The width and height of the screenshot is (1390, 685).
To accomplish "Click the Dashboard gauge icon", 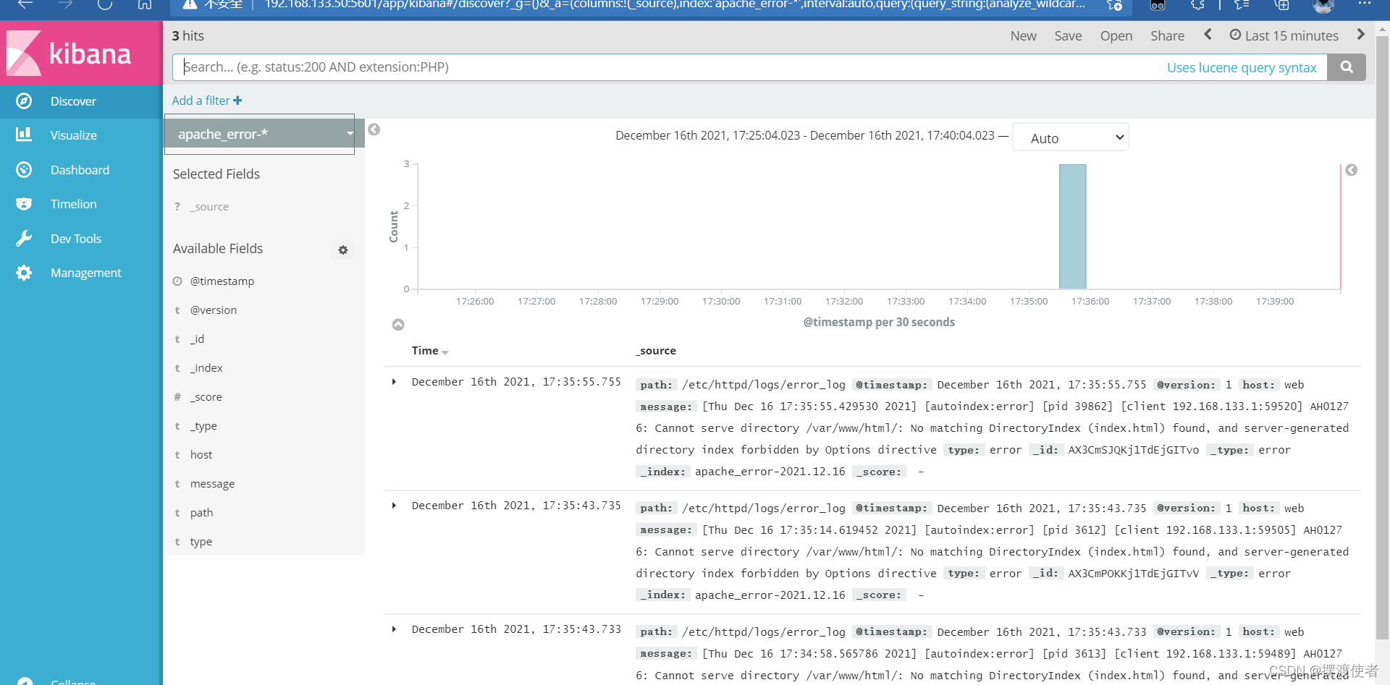I will (x=24, y=170).
